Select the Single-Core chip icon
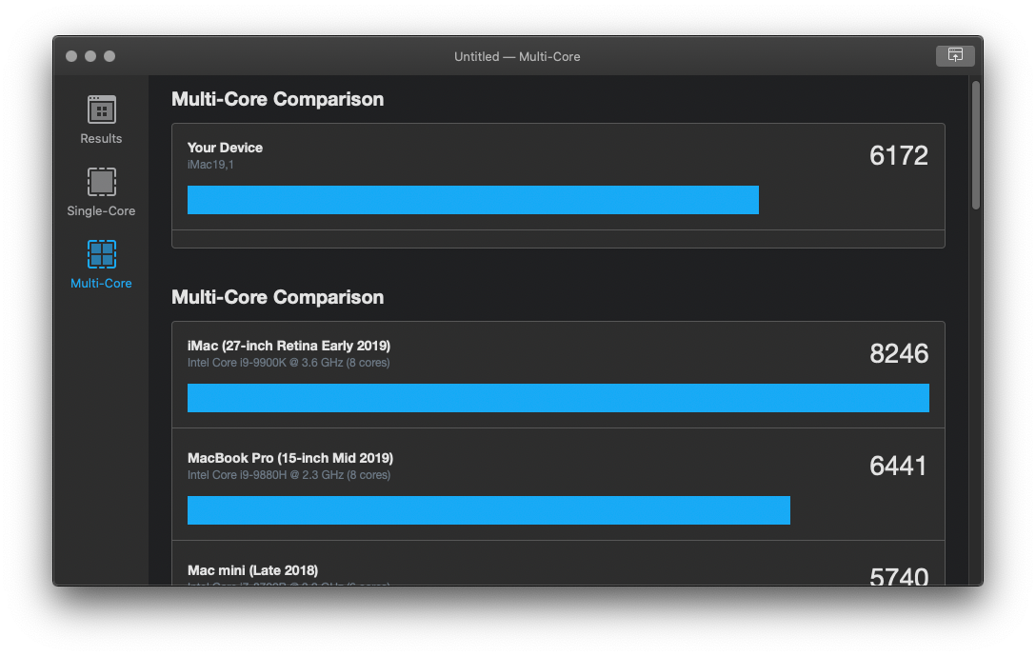 (x=101, y=182)
